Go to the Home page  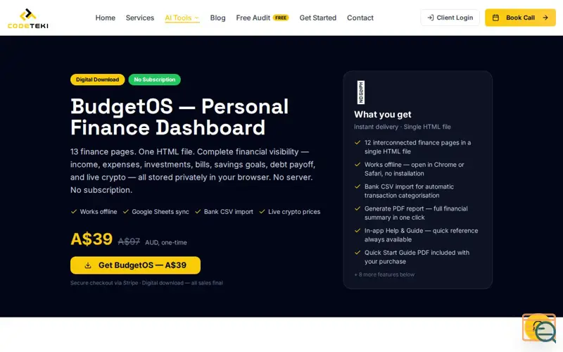coord(105,18)
